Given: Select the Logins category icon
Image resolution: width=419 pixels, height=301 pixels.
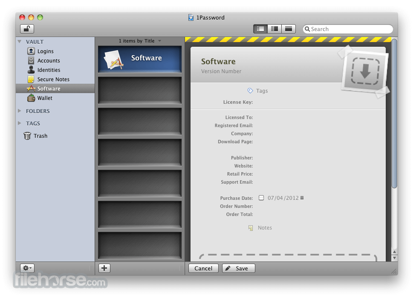Looking at the screenshot, I should coord(31,51).
